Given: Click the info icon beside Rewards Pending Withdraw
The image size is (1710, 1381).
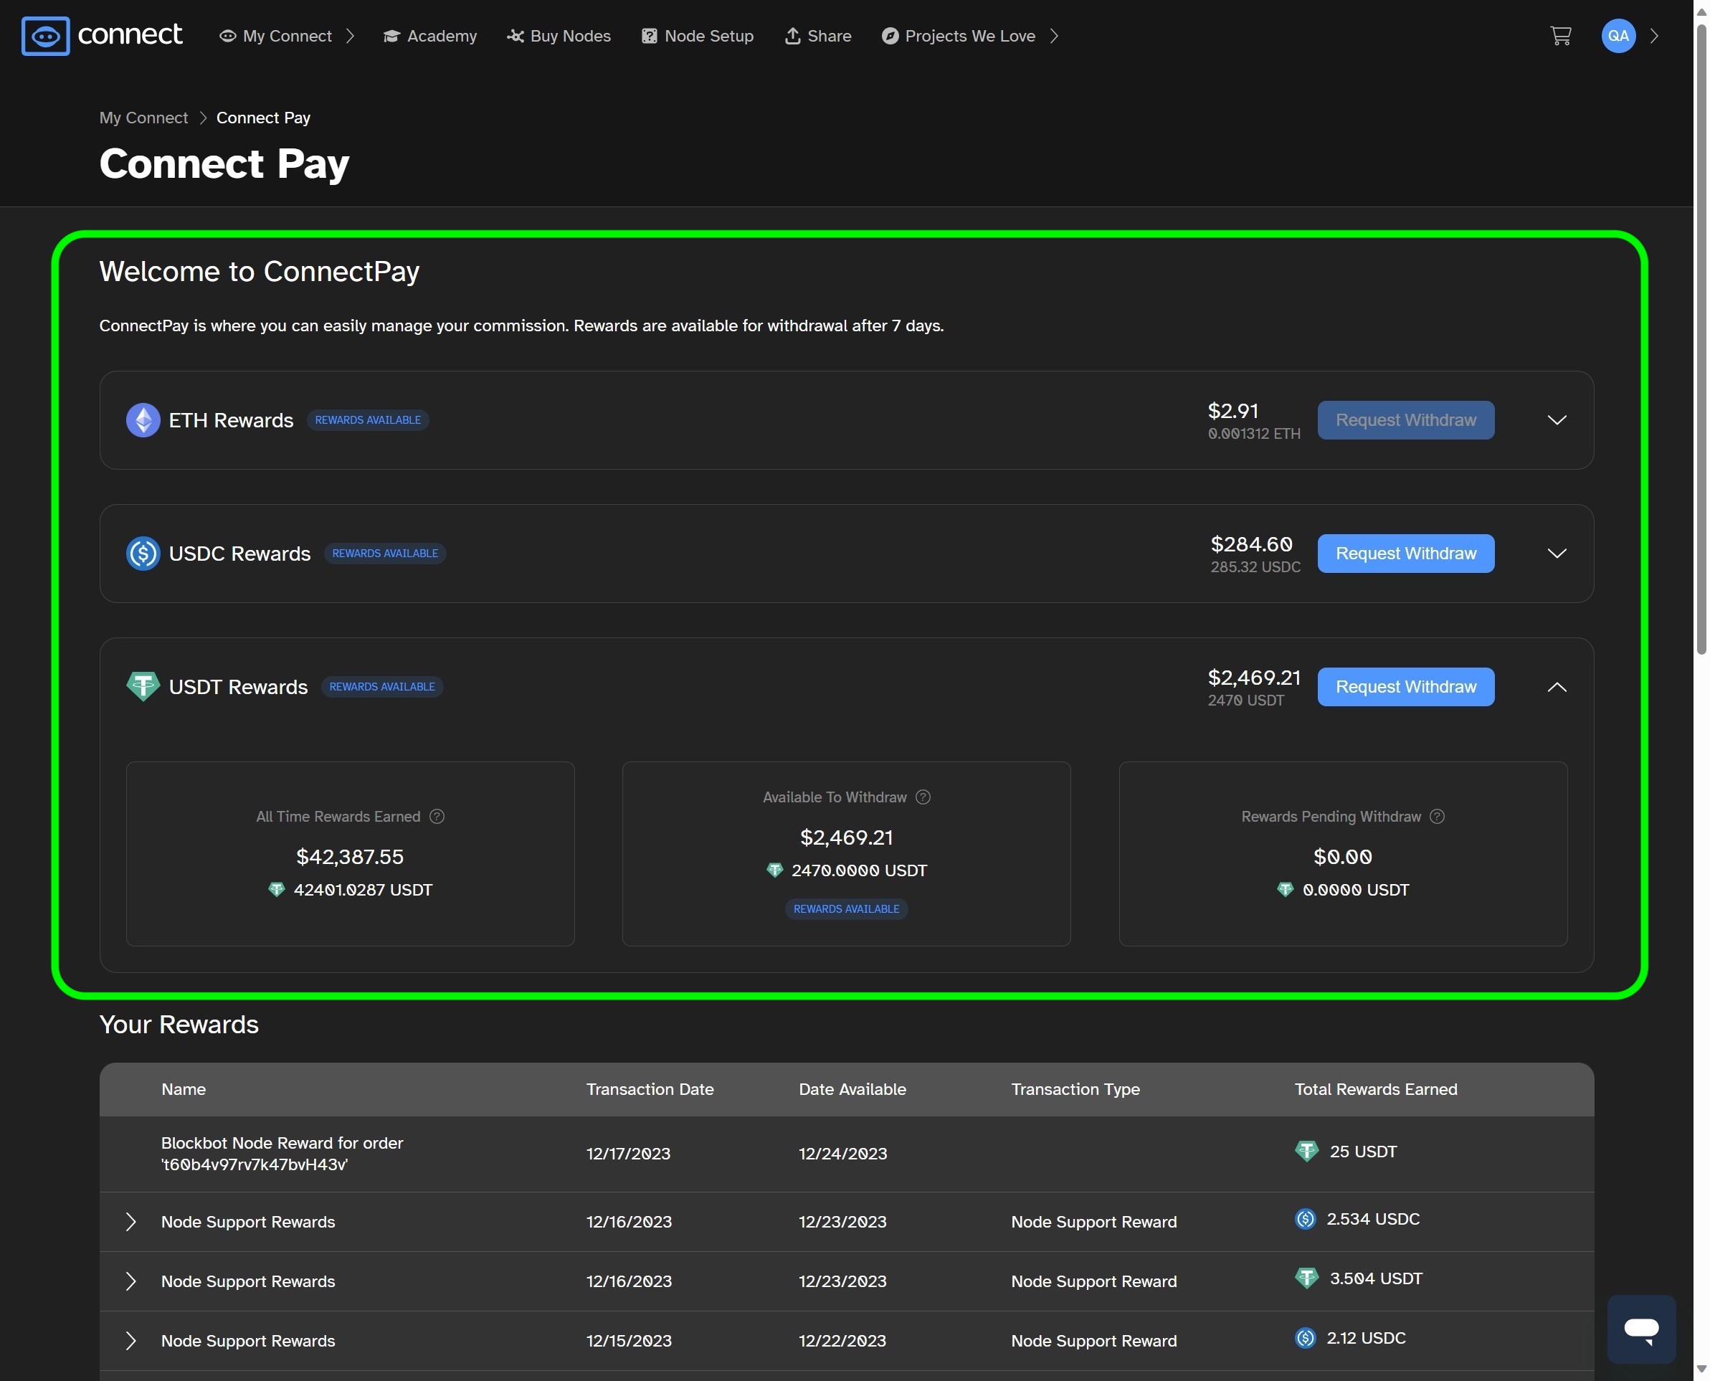Looking at the screenshot, I should coord(1438,816).
